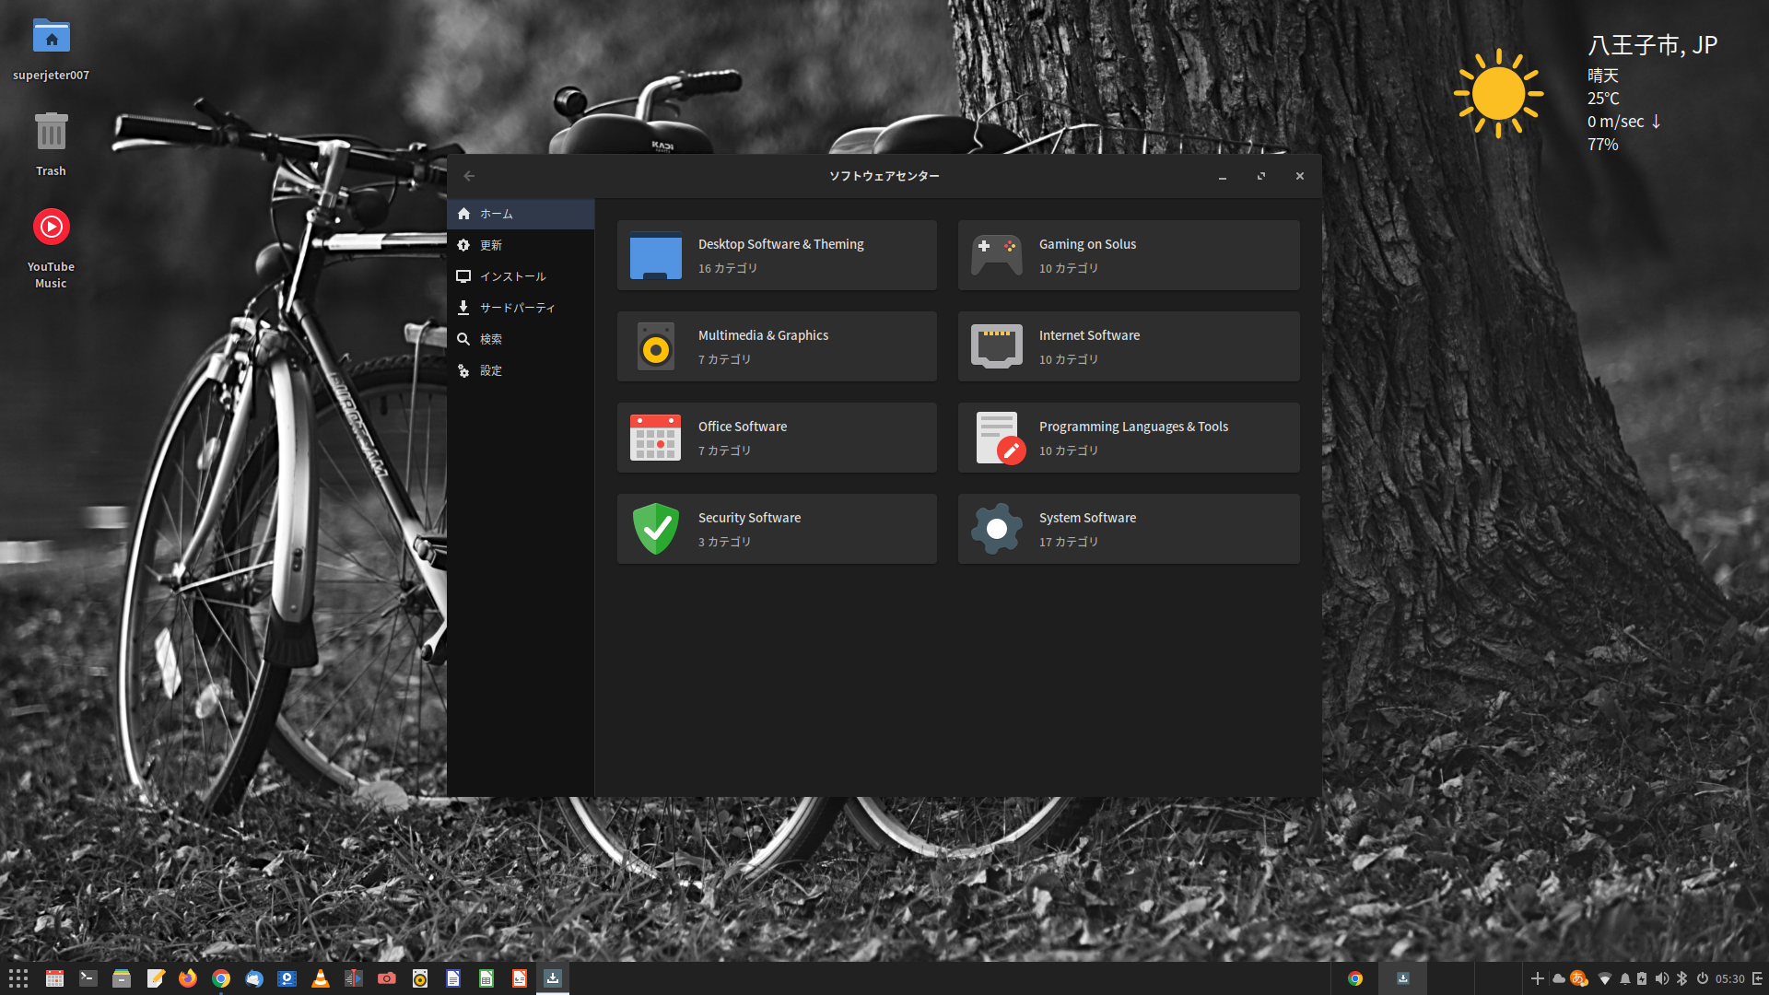The height and width of the screenshot is (995, 1769).
Task: Go to サードパーティ (third party) page
Action: tap(521, 308)
